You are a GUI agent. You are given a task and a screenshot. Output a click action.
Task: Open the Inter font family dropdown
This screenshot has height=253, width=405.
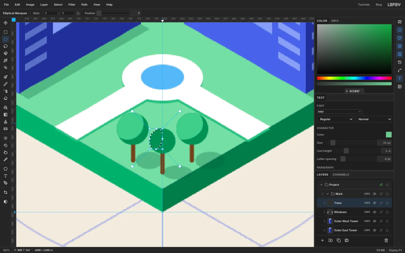339,112
